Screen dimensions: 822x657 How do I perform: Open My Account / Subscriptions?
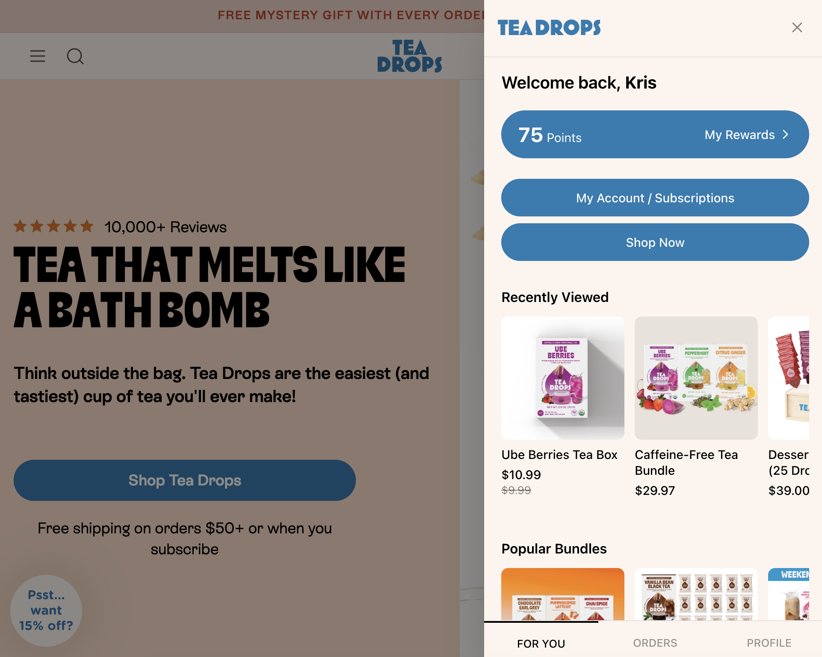[x=655, y=198]
